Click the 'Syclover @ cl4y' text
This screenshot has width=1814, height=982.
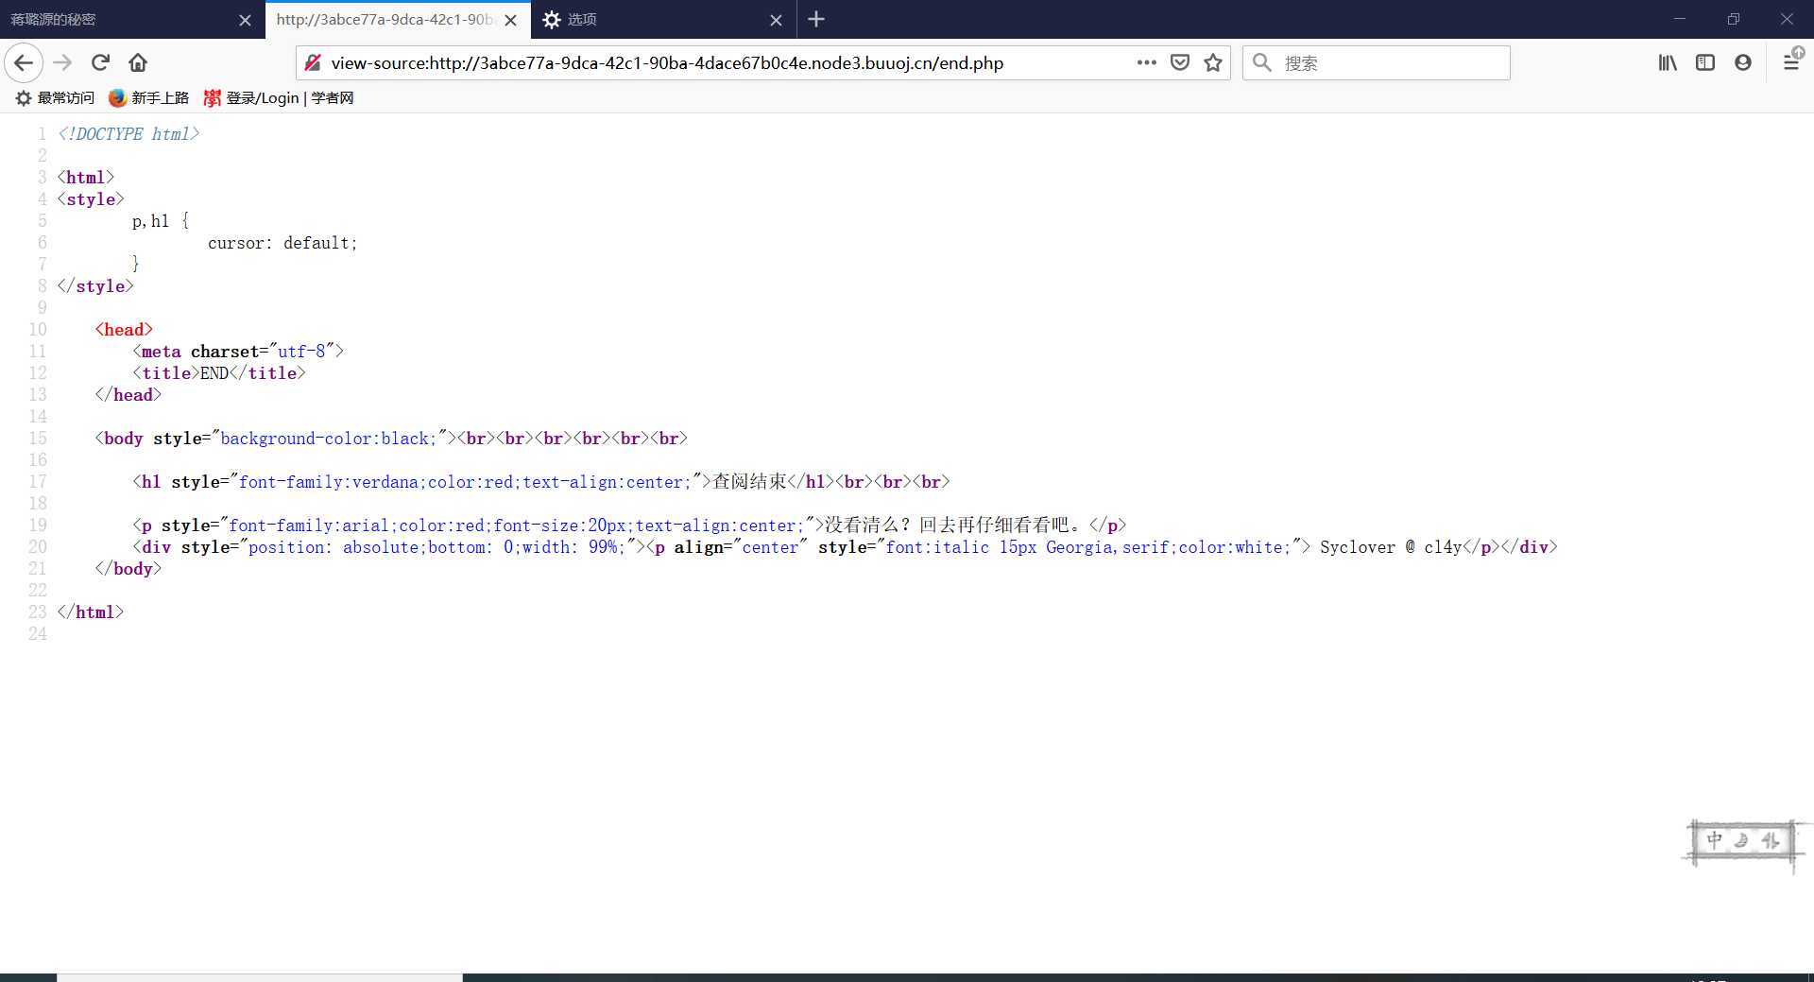pos(1391,547)
